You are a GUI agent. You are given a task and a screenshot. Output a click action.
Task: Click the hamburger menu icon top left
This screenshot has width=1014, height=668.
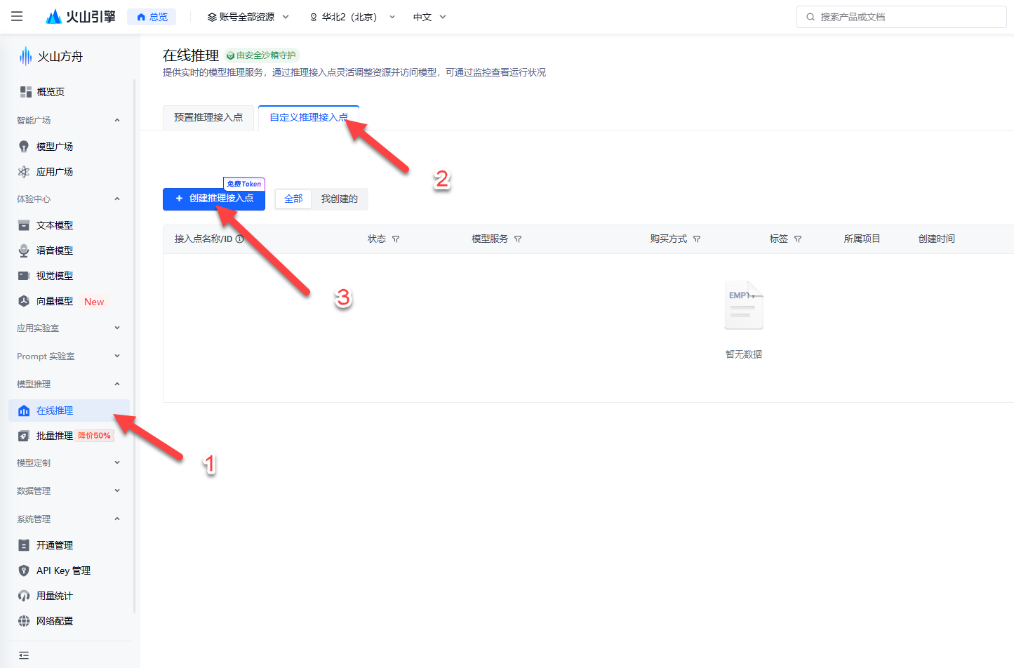pyautogui.click(x=16, y=16)
